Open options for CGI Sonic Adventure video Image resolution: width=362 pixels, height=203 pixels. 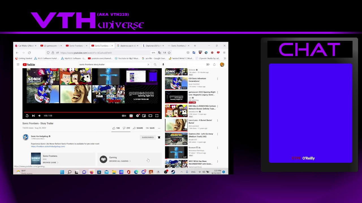click(217, 79)
